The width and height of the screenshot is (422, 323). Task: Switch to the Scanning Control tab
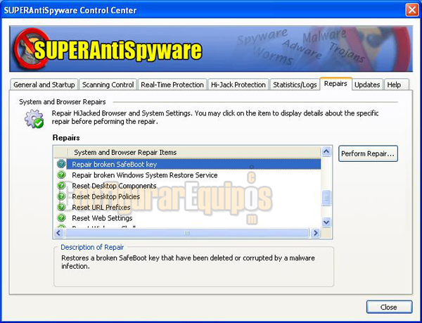click(108, 84)
